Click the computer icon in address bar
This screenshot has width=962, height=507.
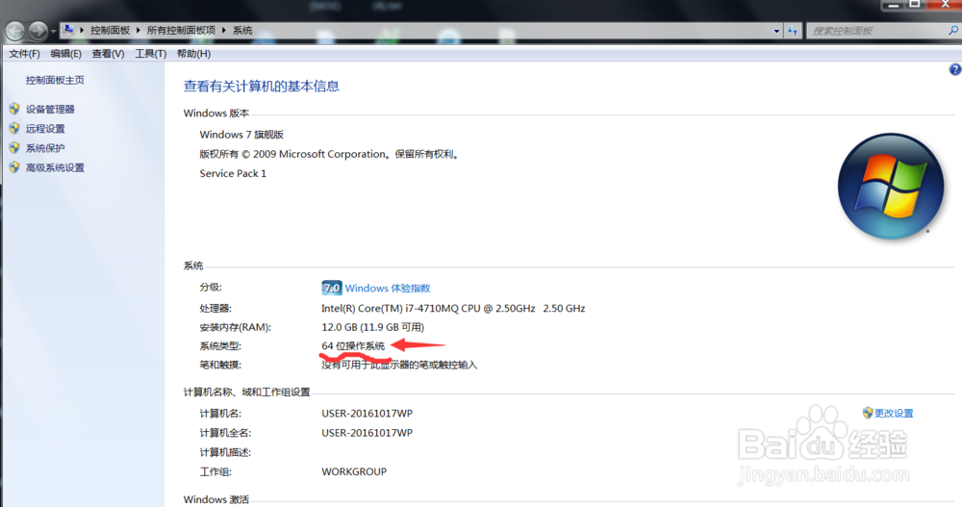(68, 30)
